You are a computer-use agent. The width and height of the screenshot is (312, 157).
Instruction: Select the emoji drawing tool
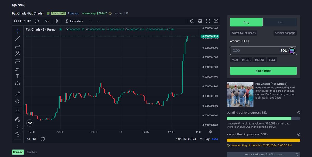click(17, 84)
